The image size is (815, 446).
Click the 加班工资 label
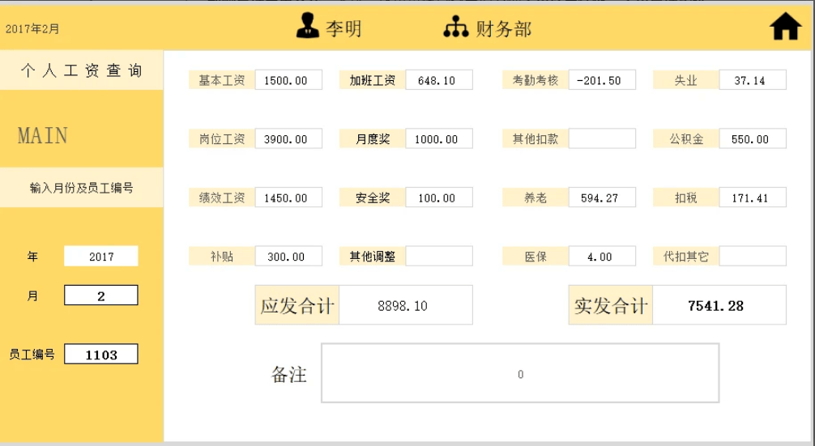373,80
